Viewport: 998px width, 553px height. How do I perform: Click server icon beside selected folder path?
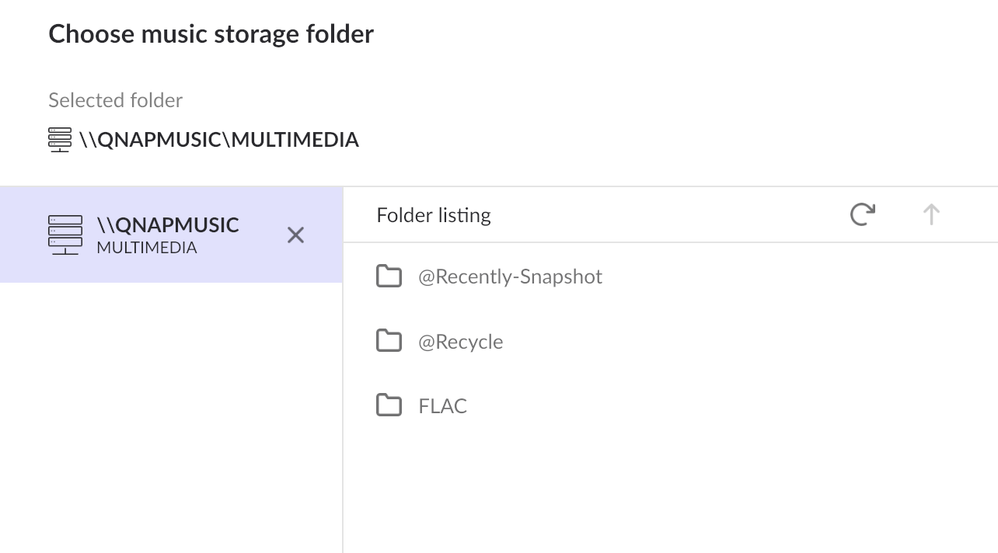(60, 140)
